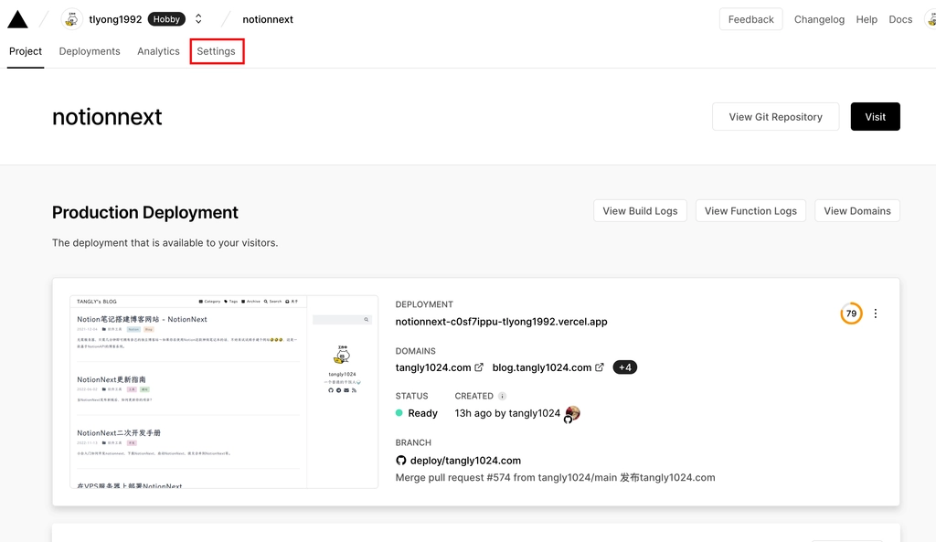The width and height of the screenshot is (936, 542).
Task: Click the deployment preview thumbnail
Action: [x=224, y=391]
